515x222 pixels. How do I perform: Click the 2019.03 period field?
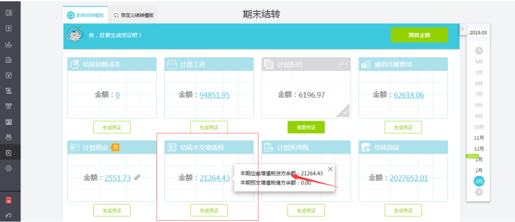[x=478, y=32]
